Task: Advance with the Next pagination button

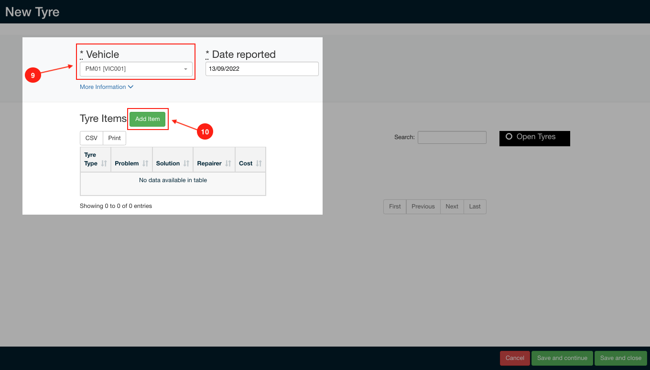Action: [x=452, y=207]
